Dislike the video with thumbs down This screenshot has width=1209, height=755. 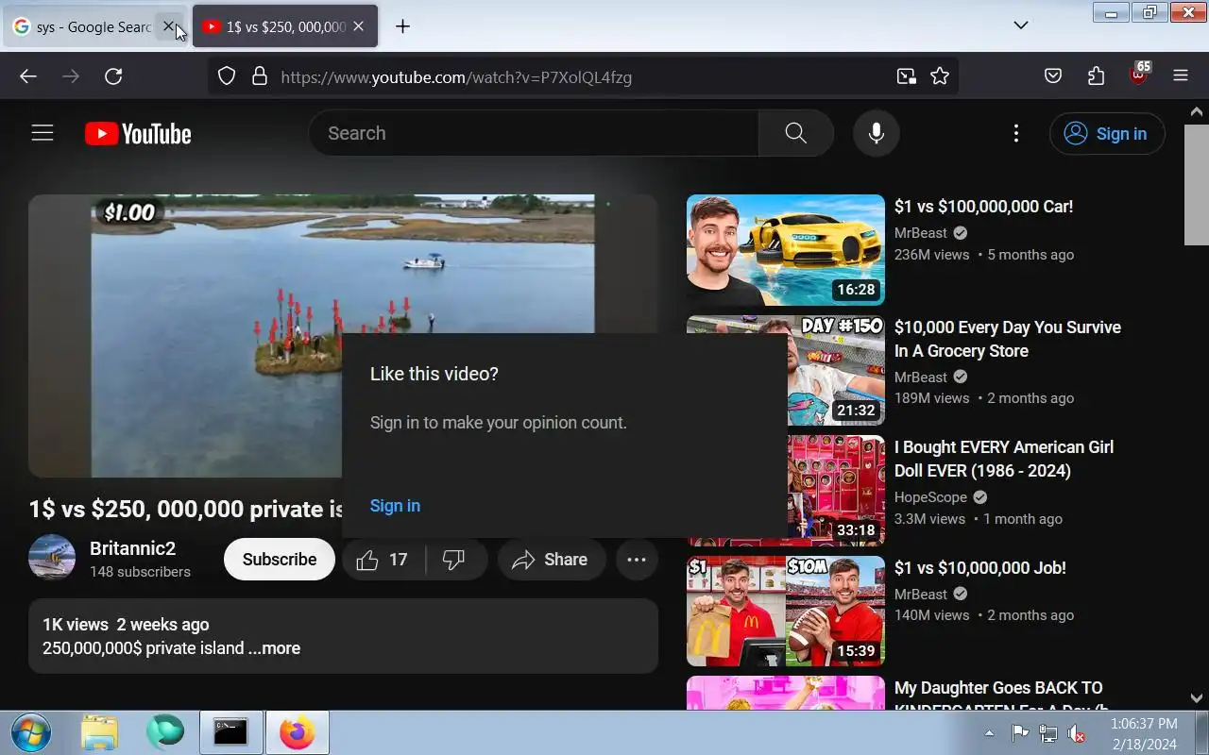[455, 560]
